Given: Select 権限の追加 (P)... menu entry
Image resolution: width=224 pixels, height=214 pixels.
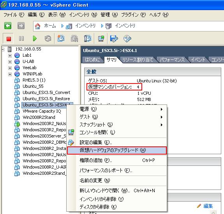Looking at the screenshot, I should pos(117,160).
